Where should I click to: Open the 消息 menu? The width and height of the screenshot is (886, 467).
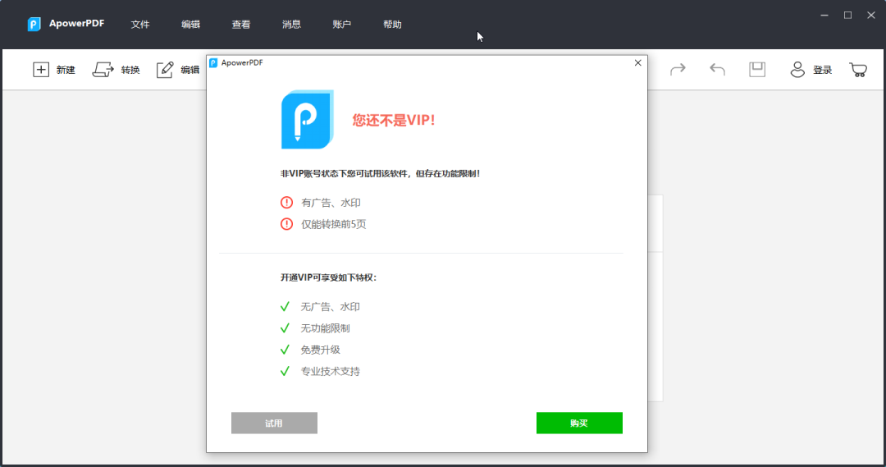coord(291,25)
